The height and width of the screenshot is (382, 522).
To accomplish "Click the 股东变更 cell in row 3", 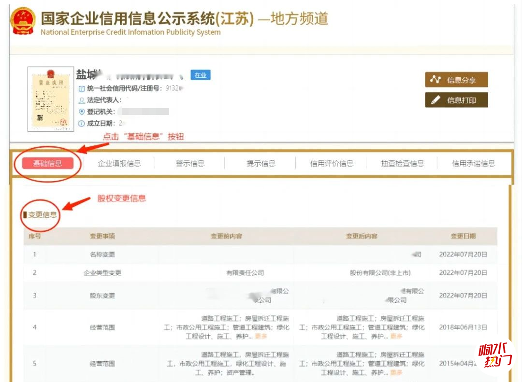I will coord(102,296).
